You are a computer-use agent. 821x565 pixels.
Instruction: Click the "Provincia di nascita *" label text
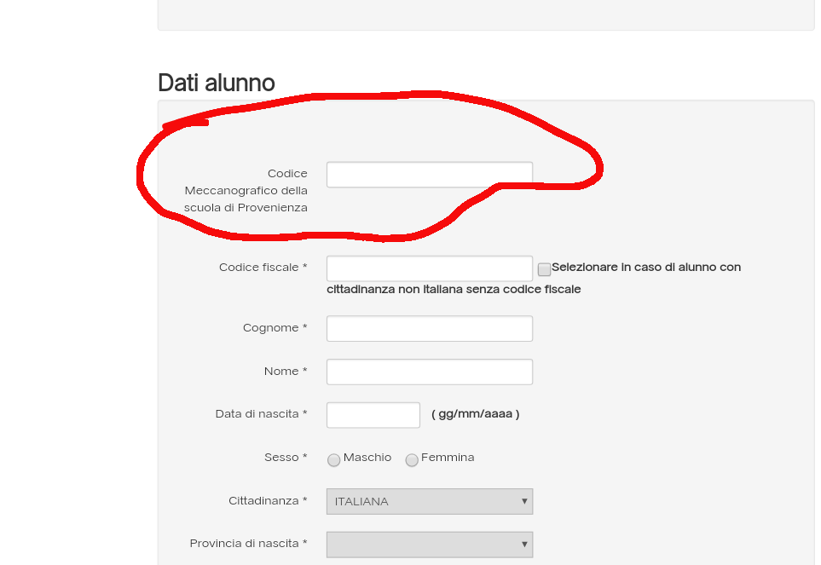[248, 544]
